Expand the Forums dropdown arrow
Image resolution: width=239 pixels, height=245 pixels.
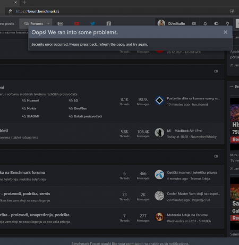click(x=48, y=23)
